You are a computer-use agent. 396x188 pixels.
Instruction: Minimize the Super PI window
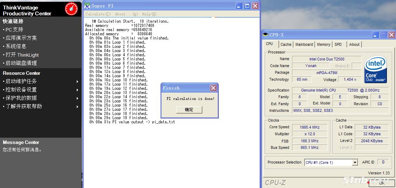[239, 6]
